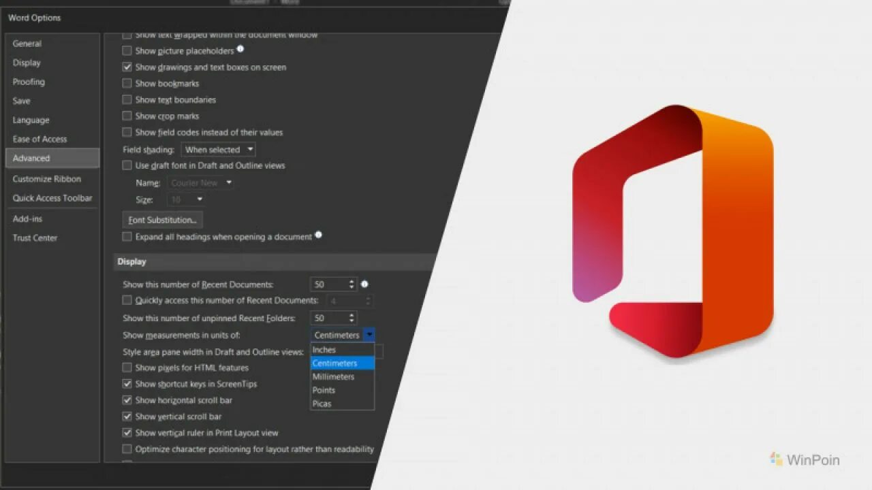This screenshot has height=490, width=872.
Task: Open Quick Access Toolbar settings
Action: tap(52, 198)
